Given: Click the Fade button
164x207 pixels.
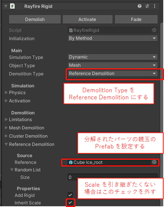Looking at the screenshot, I should click(x=136, y=19).
